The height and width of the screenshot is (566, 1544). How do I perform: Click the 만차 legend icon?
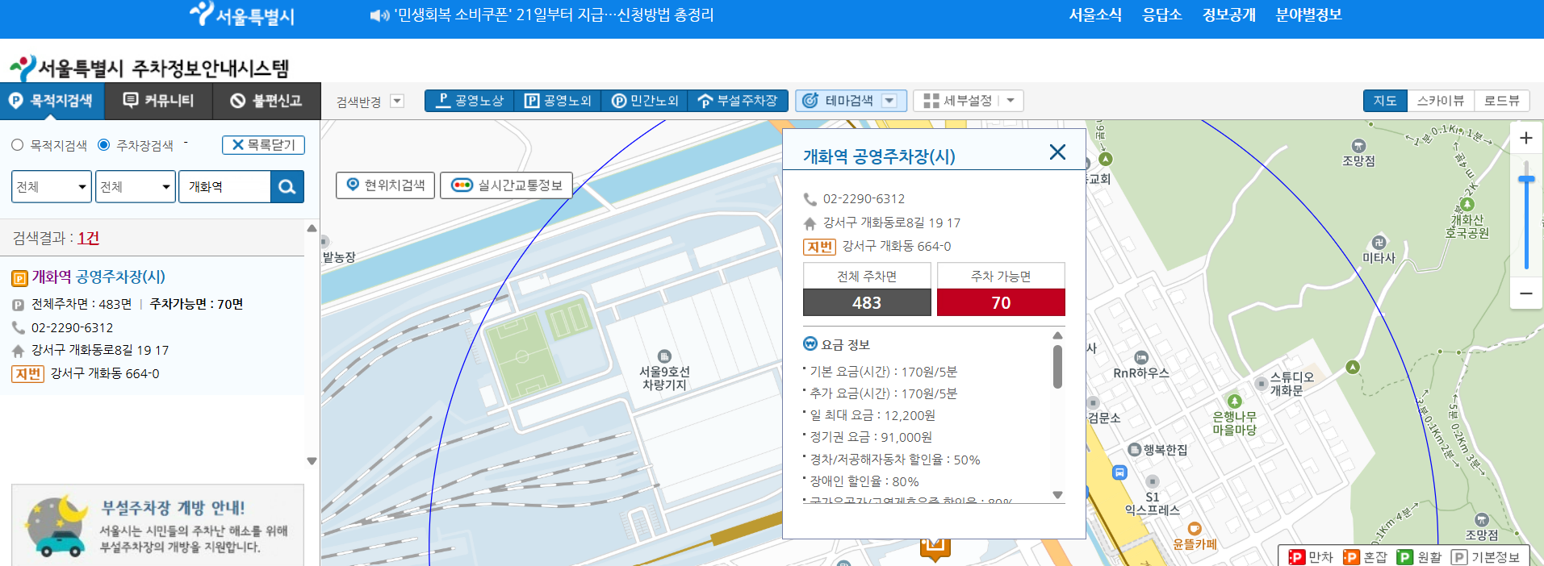click(x=1296, y=557)
